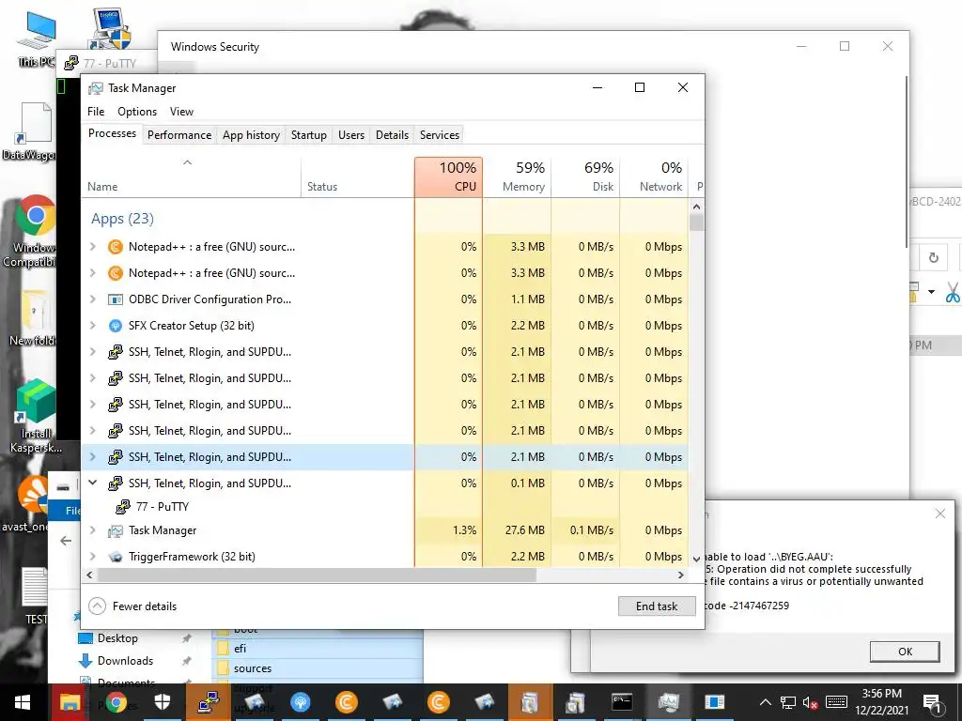Click the taskbar clock showing 3:56 PM
962x721 pixels.
click(881, 702)
